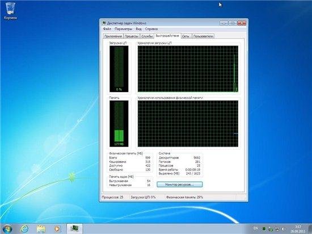Open the Вид menu
The width and height of the screenshot is (312, 234).
click(x=138, y=29)
